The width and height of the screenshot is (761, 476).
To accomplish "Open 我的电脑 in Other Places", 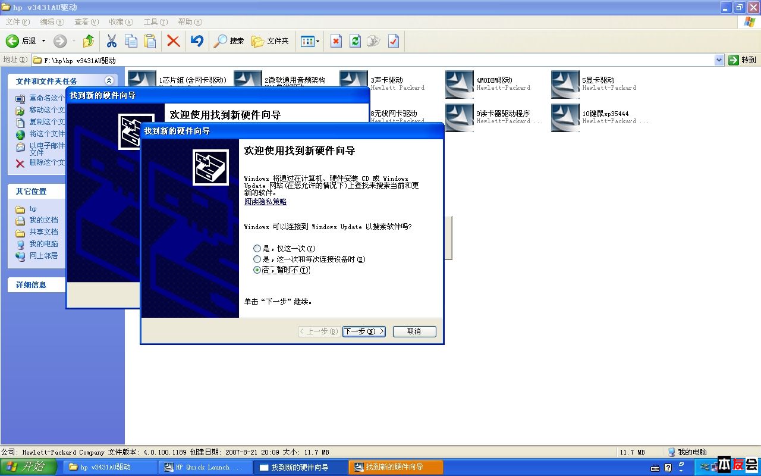I will coord(43,244).
